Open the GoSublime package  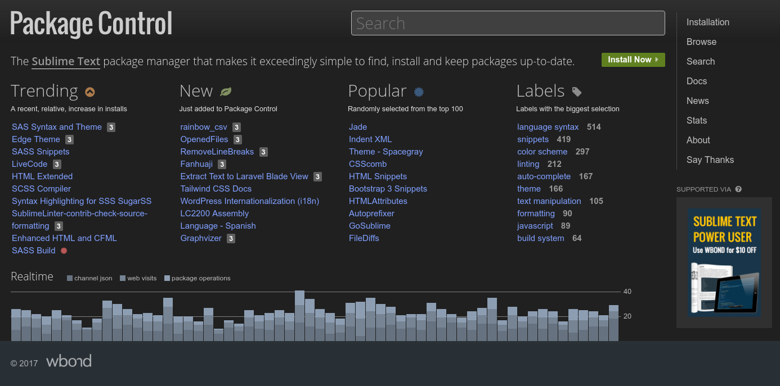click(x=370, y=226)
